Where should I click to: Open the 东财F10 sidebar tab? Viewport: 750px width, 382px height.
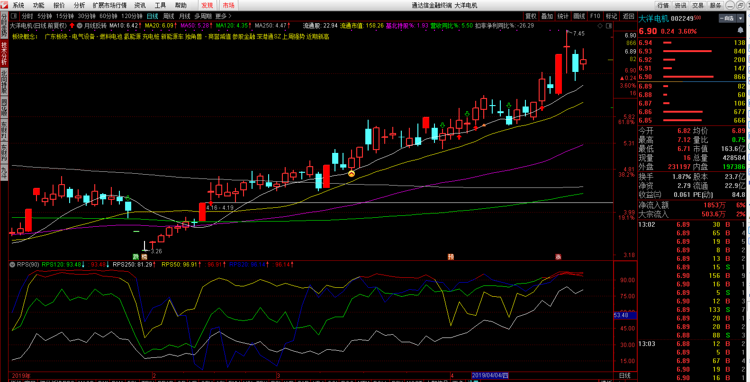pyautogui.click(x=4, y=130)
